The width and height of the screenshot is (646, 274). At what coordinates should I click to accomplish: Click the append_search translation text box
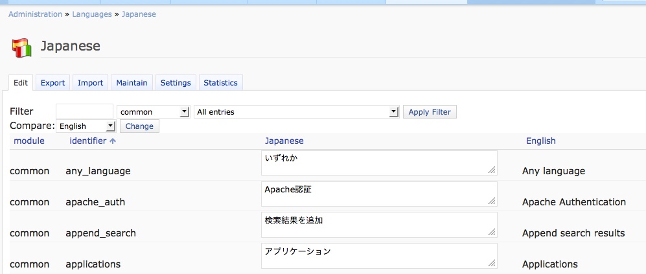coord(379,225)
